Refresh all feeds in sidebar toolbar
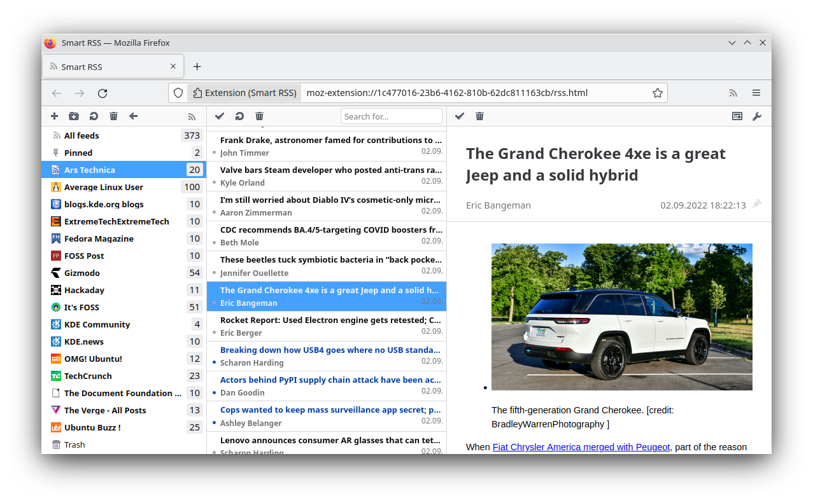The image size is (813, 503). pos(94,116)
